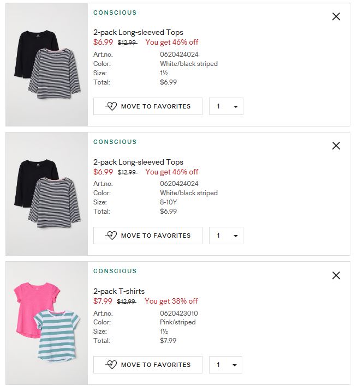Move size 1½ Long-sleeved Tops to favorites

coord(148,106)
